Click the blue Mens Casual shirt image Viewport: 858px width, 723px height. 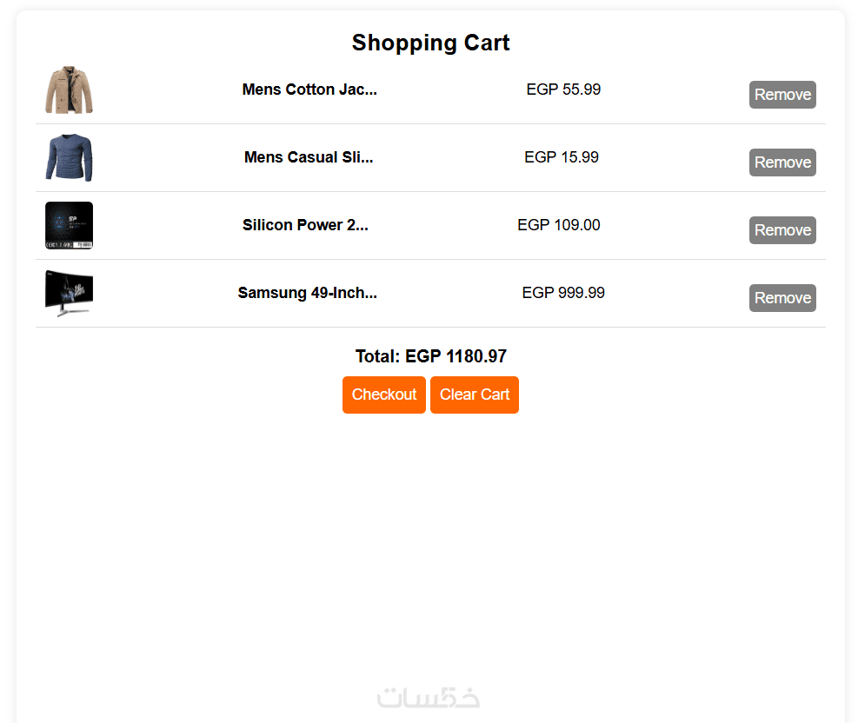(x=69, y=157)
